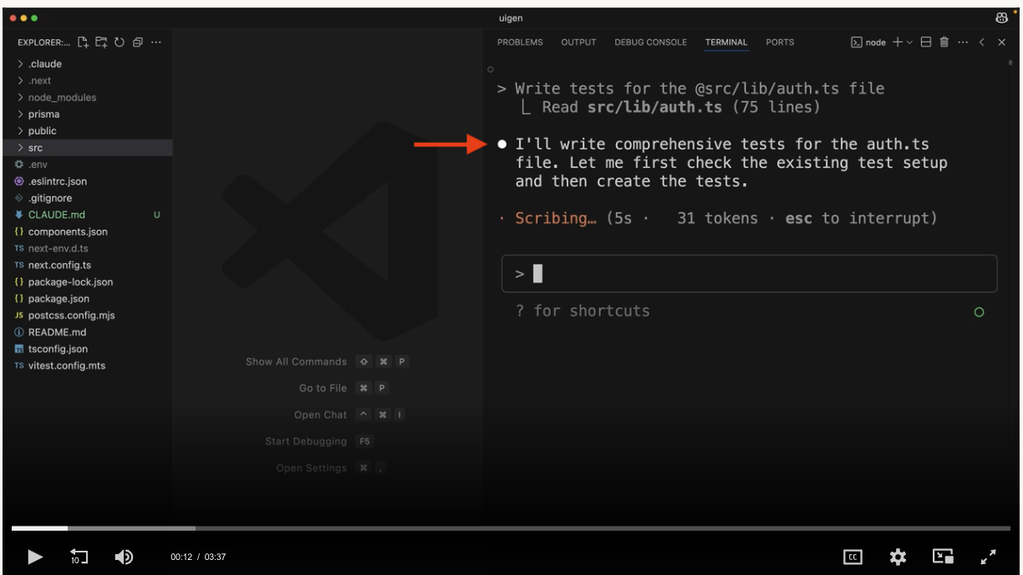Viewport: 1023px width, 575px height.
Task: Click the Go to File shortcut hint
Action: tap(344, 388)
